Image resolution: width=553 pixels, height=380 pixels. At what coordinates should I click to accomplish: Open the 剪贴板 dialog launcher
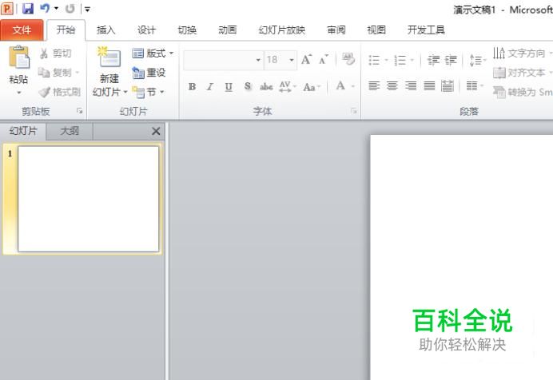pos(79,111)
